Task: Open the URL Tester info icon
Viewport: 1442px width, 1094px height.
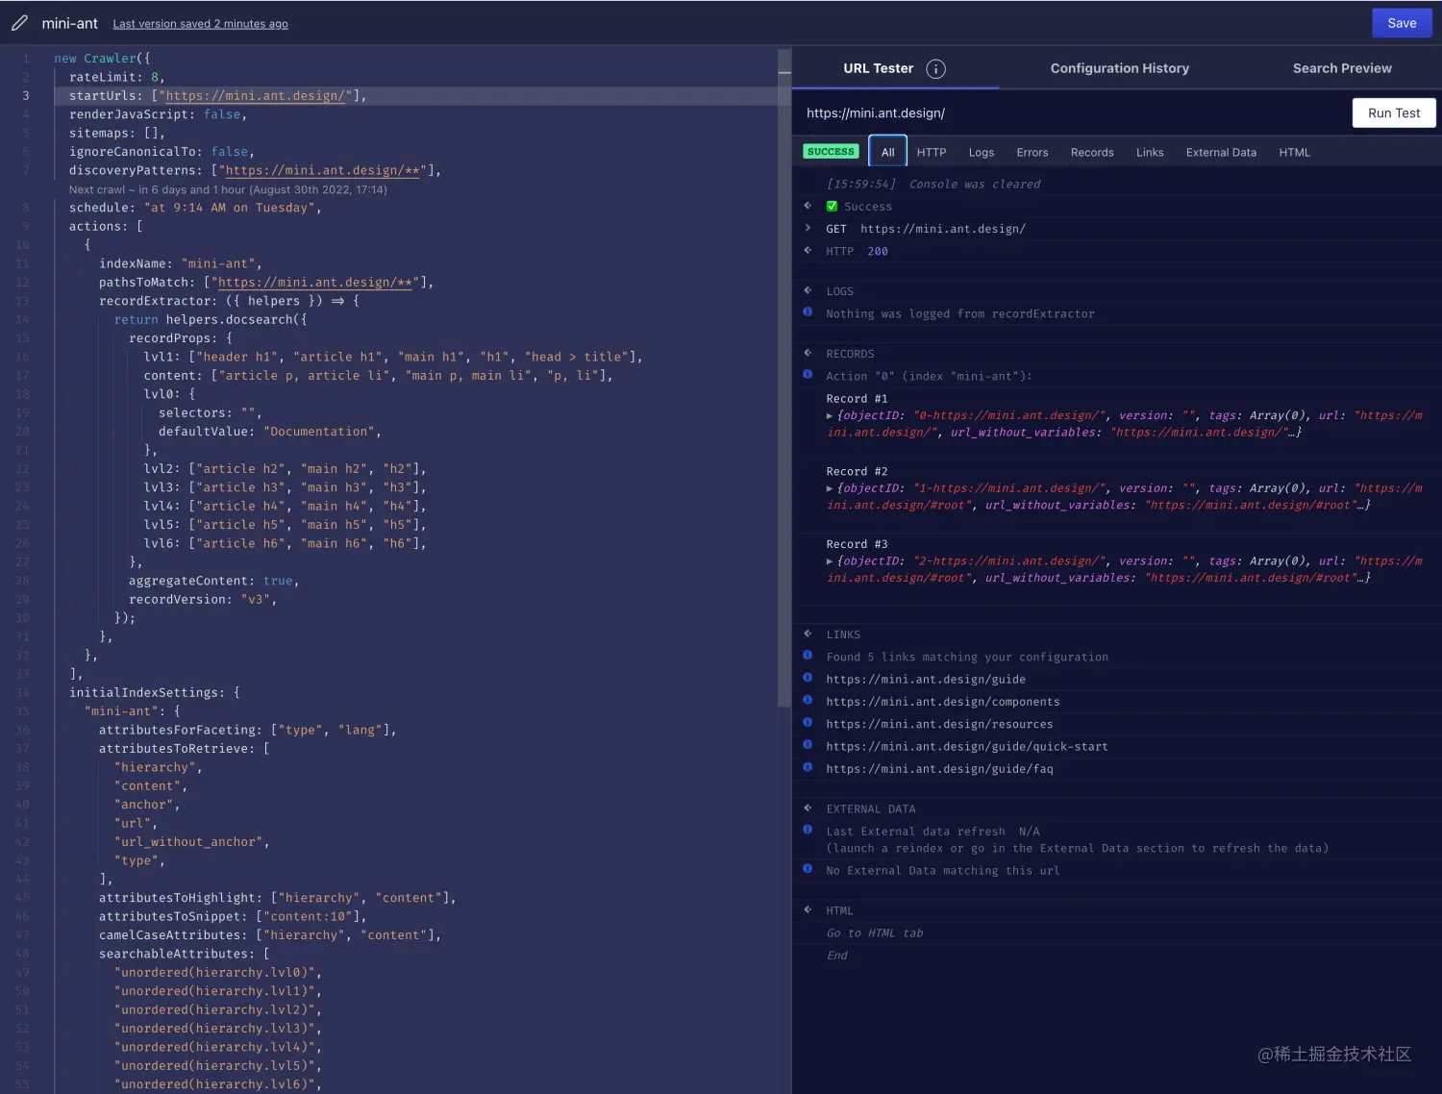Action: point(935,69)
